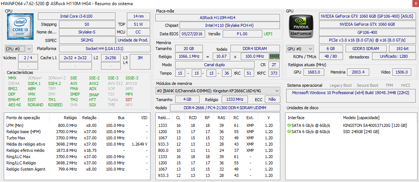The height and width of the screenshot is (182, 419).
Task: Select the SR2HG SSPEC value
Action: 87,40
